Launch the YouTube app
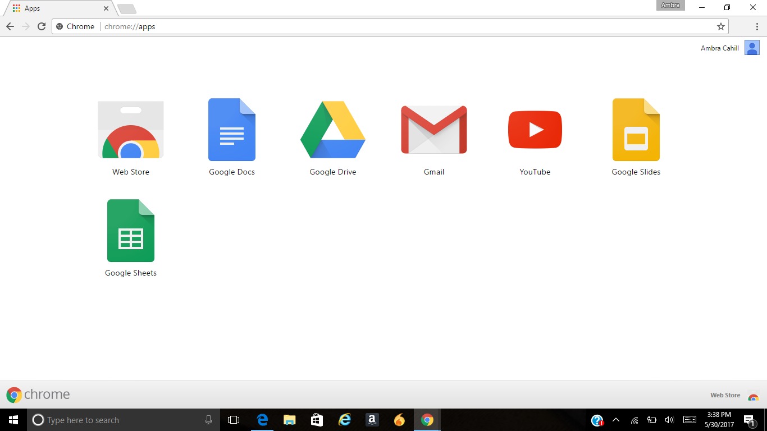767x431 pixels. click(535, 130)
